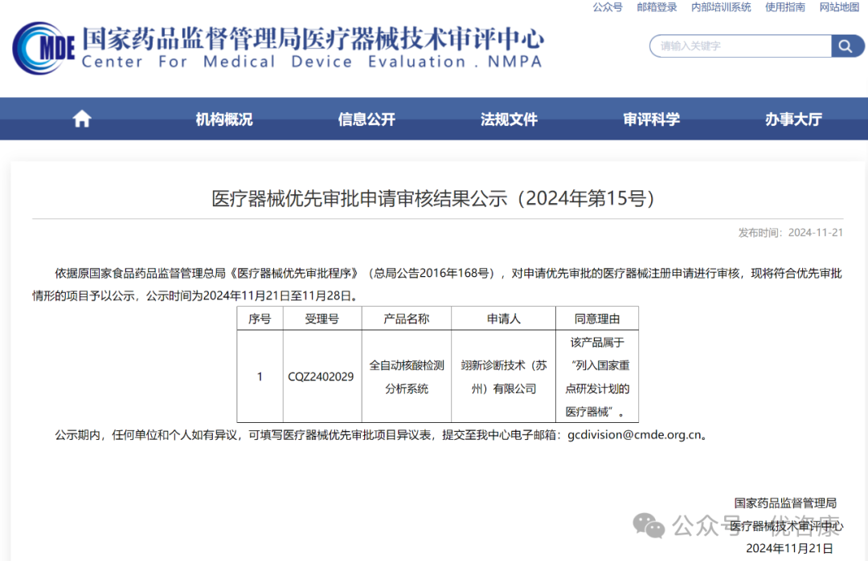This screenshot has width=868, height=561.
Task: Open the 使用指南 link
Action: (x=785, y=7)
